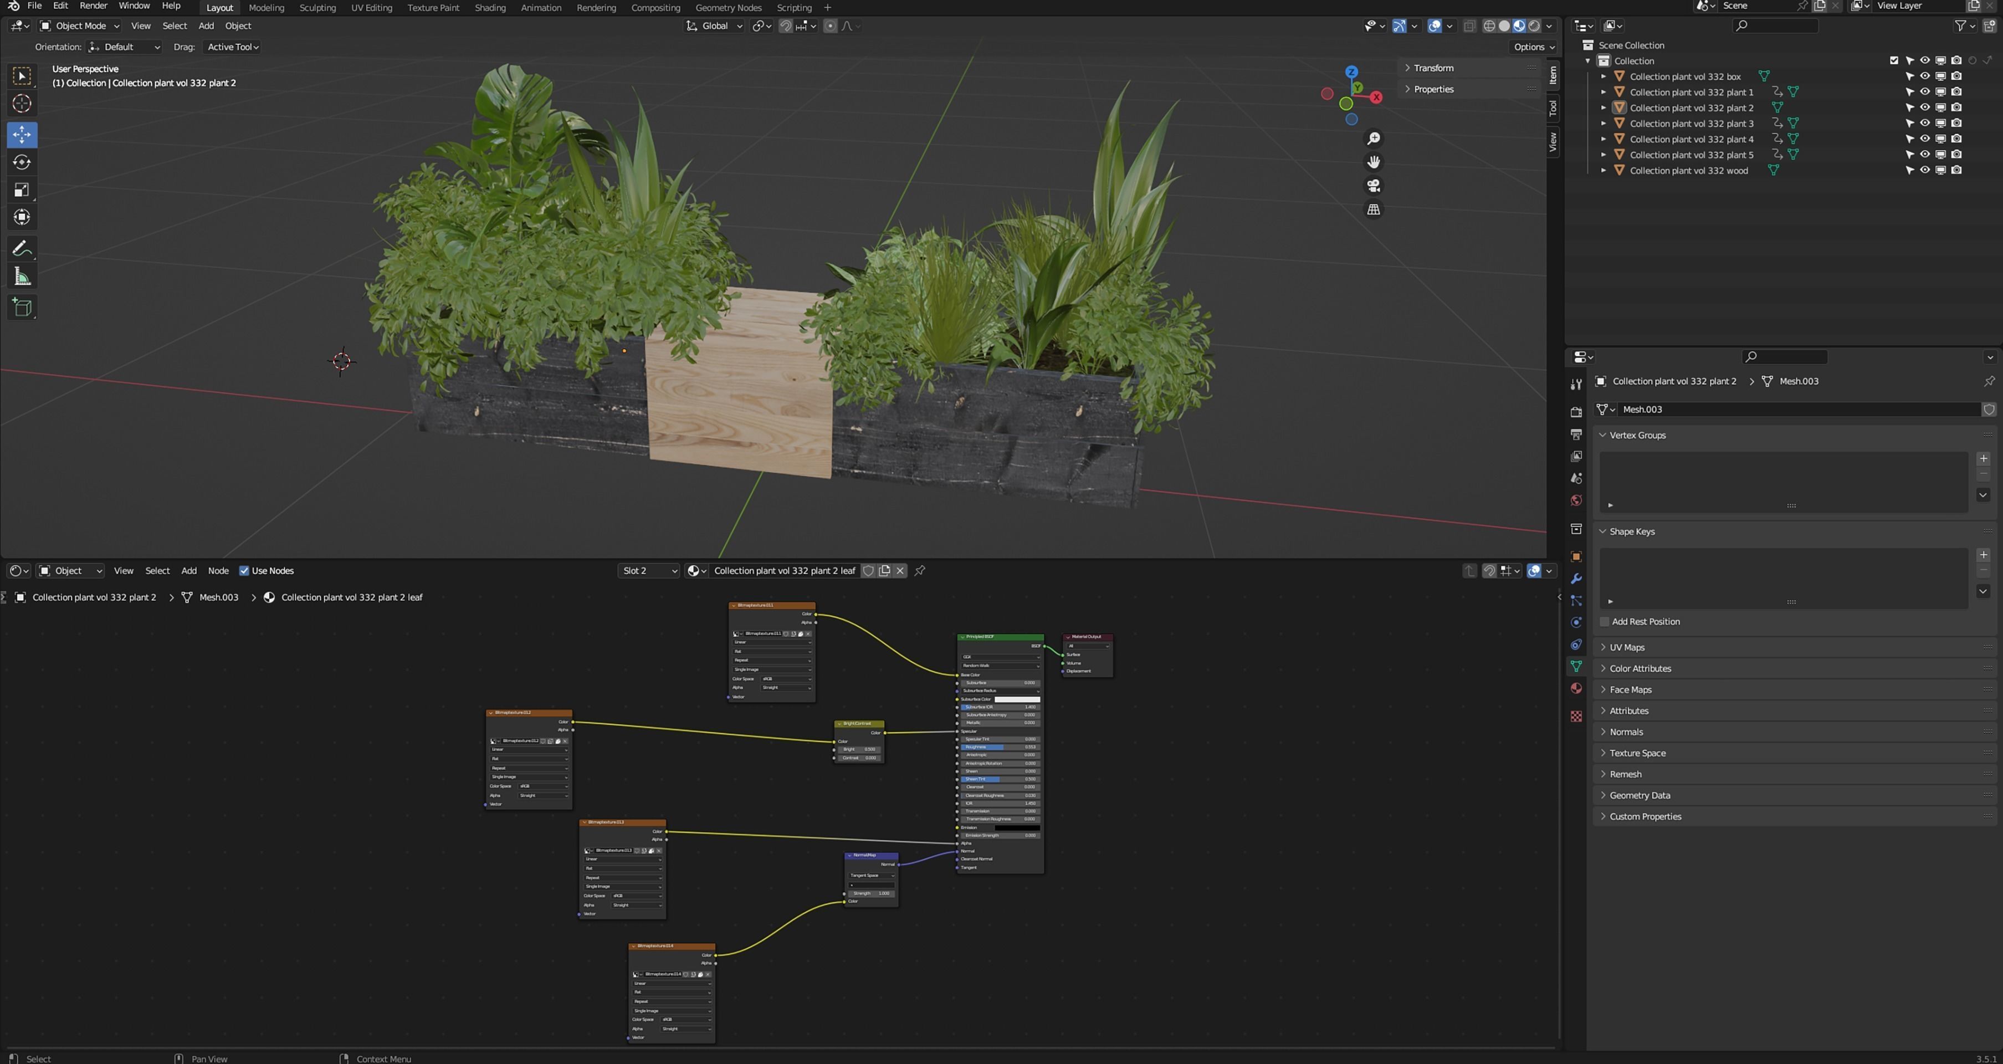
Task: Disable plant 3 in renders camera icon
Action: [x=1955, y=123]
